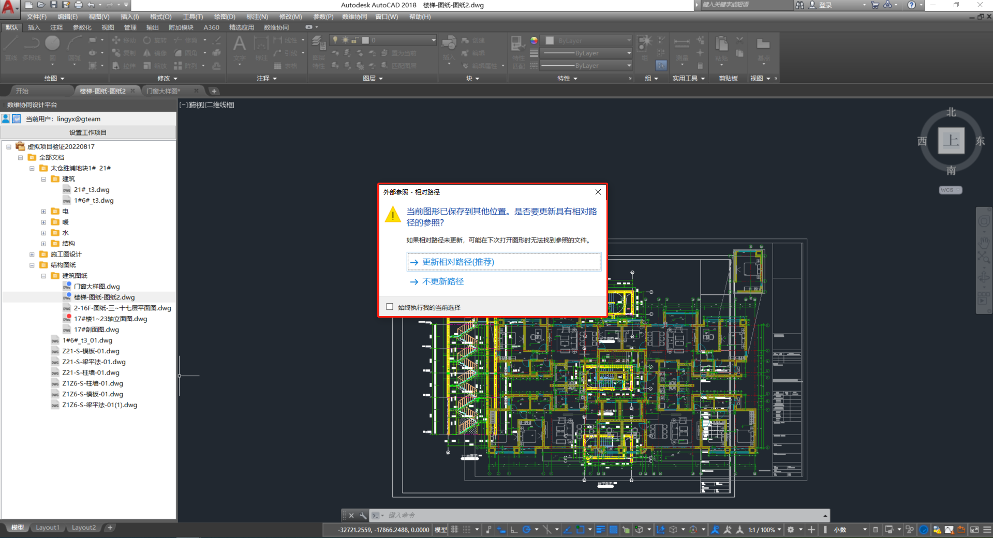Click the current user avatar icon in collaboration panel
This screenshot has width=993, height=538.
tap(6, 118)
